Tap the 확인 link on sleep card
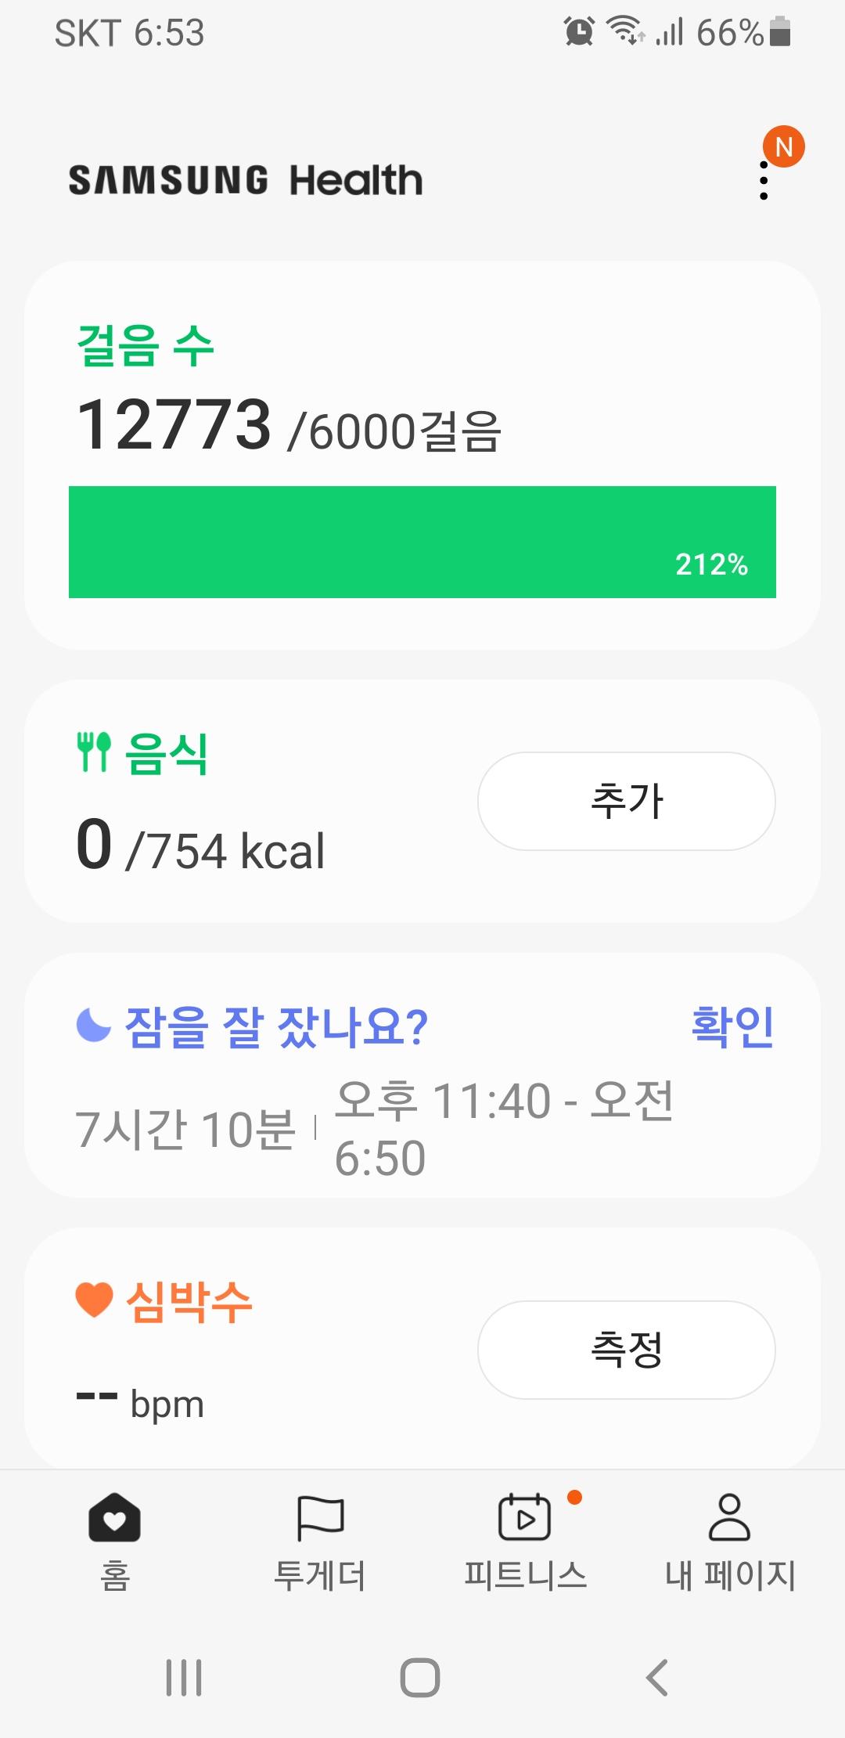 tap(732, 1026)
